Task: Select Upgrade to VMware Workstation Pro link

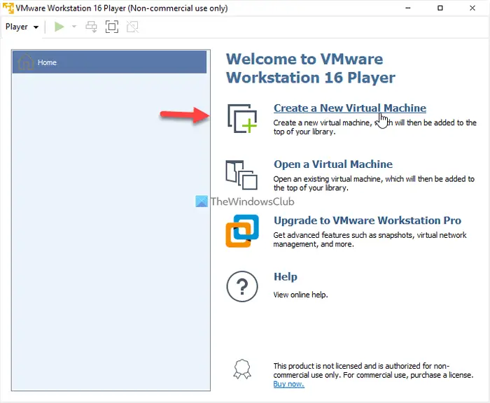Action: (367, 220)
